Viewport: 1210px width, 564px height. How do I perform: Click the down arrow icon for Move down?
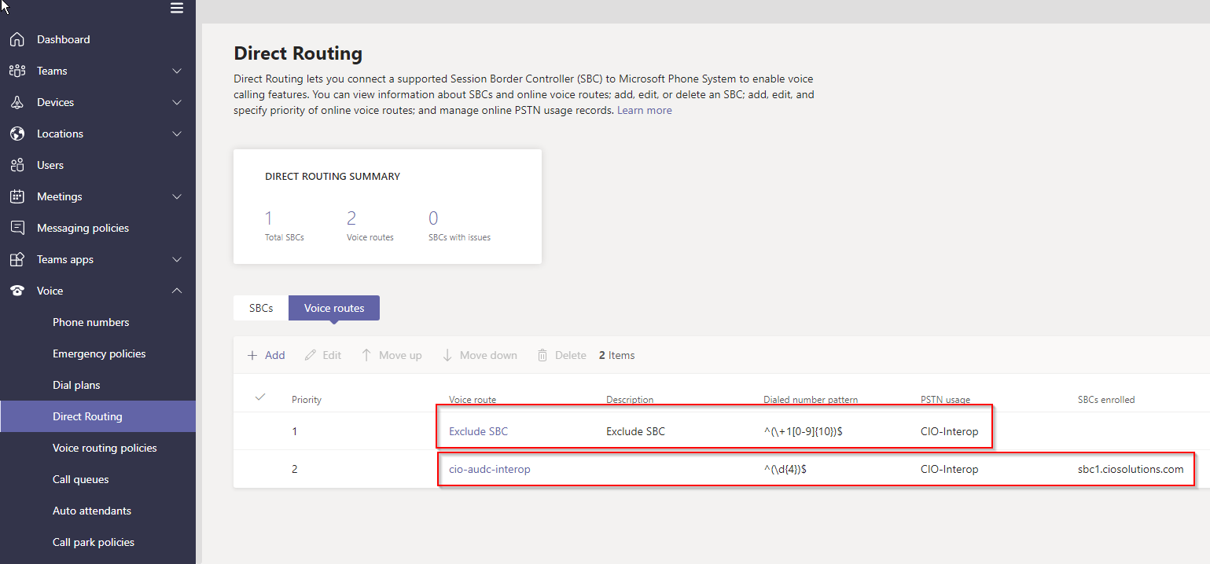click(x=447, y=355)
